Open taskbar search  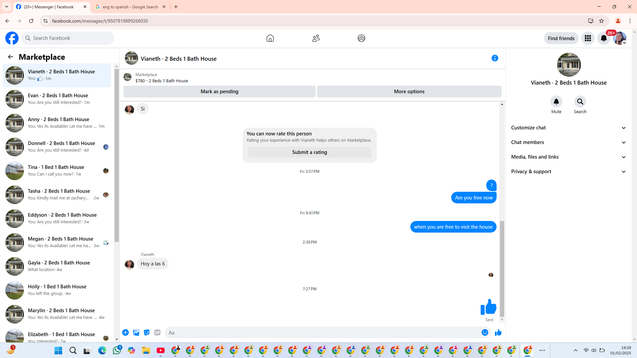tap(73, 350)
